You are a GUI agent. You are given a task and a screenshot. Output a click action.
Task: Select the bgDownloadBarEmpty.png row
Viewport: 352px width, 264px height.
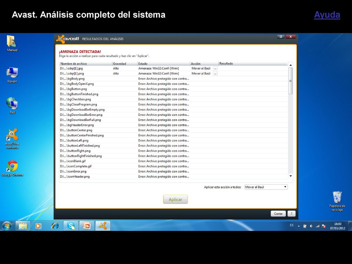tap(174, 110)
